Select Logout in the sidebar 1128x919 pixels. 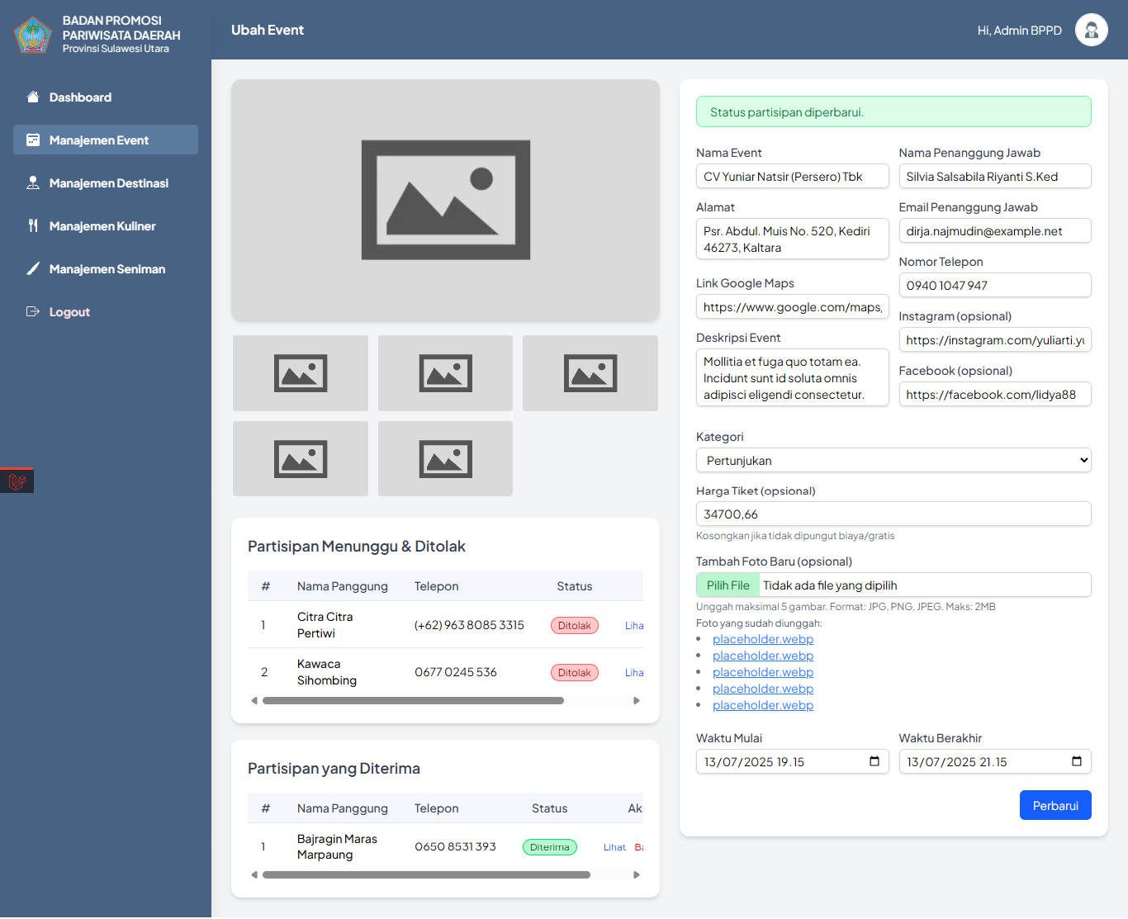pos(106,311)
